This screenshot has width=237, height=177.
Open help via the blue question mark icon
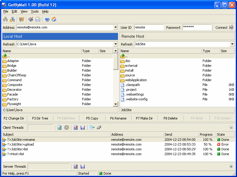[x=47, y=19]
